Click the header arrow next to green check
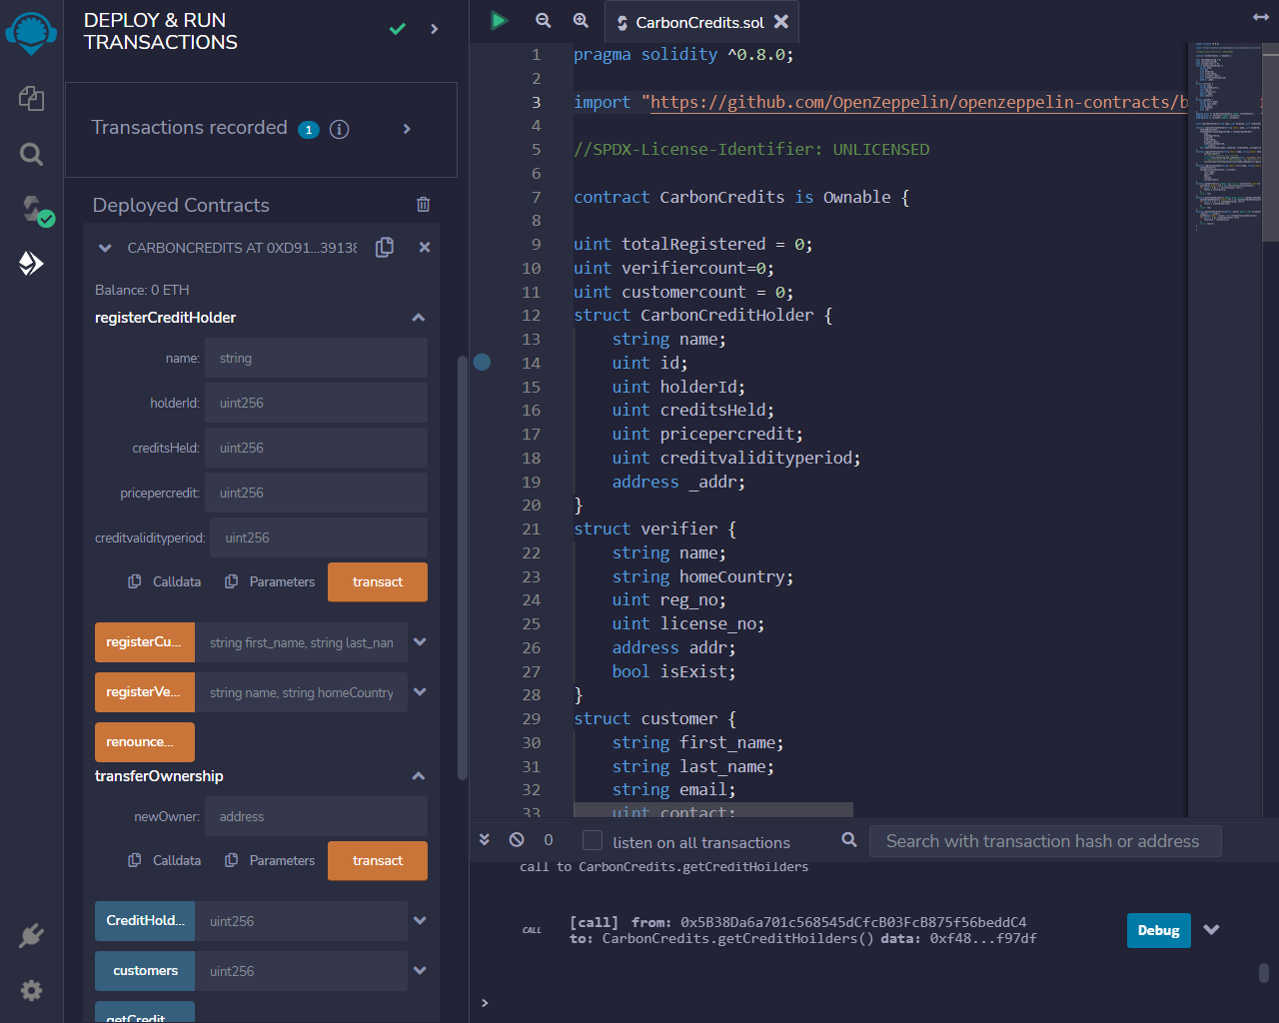This screenshot has width=1279, height=1023. point(434,29)
